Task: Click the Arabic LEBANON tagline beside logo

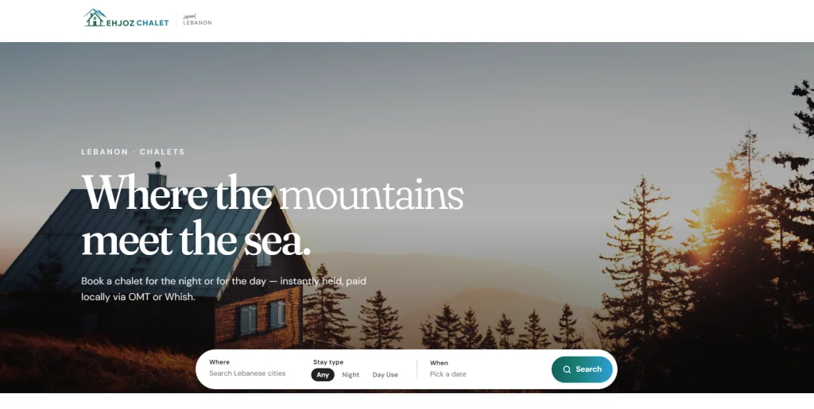Action: [x=197, y=20]
